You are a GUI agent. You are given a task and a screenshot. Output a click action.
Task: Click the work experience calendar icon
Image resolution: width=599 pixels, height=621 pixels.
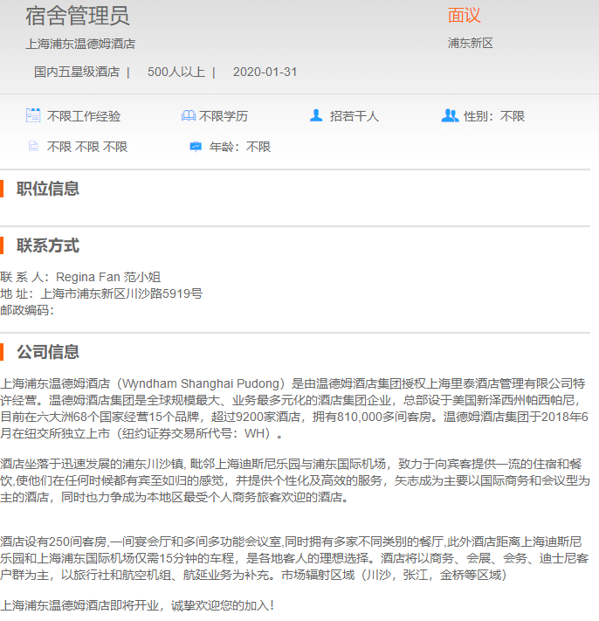click(33, 115)
